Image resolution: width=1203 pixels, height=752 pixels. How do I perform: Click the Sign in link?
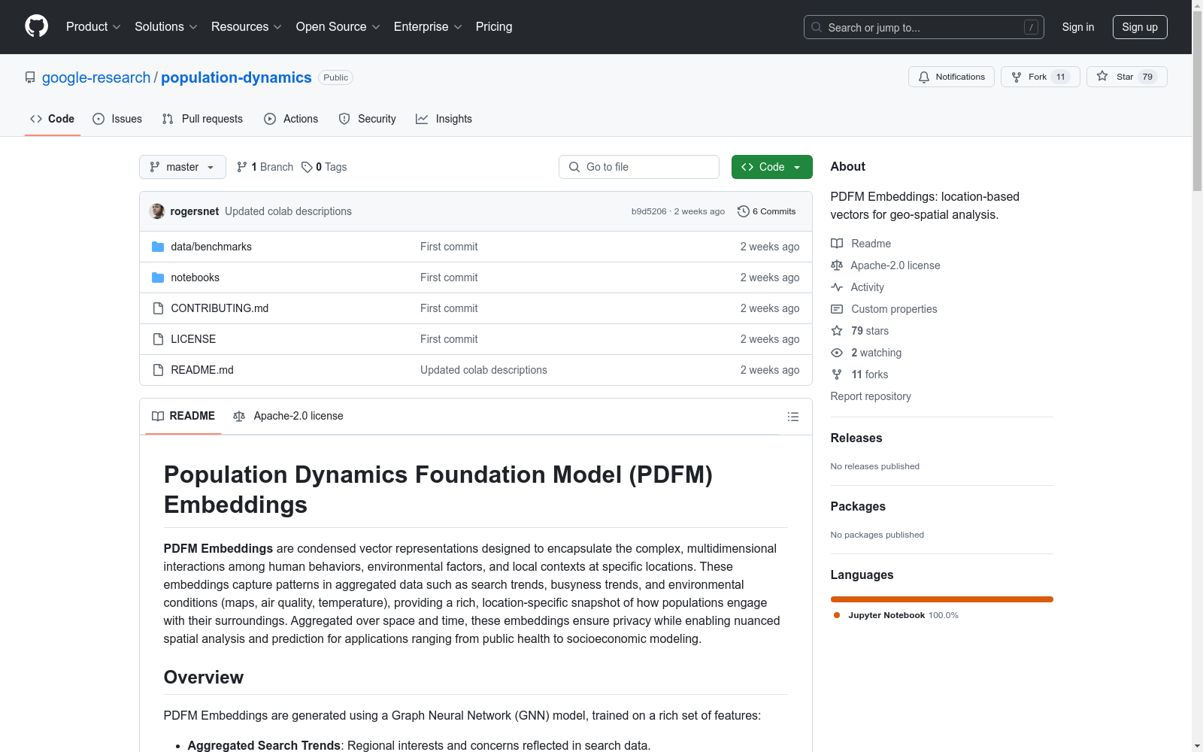pyautogui.click(x=1078, y=27)
